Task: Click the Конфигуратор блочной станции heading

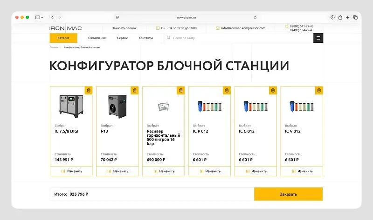Action: pos(169,66)
